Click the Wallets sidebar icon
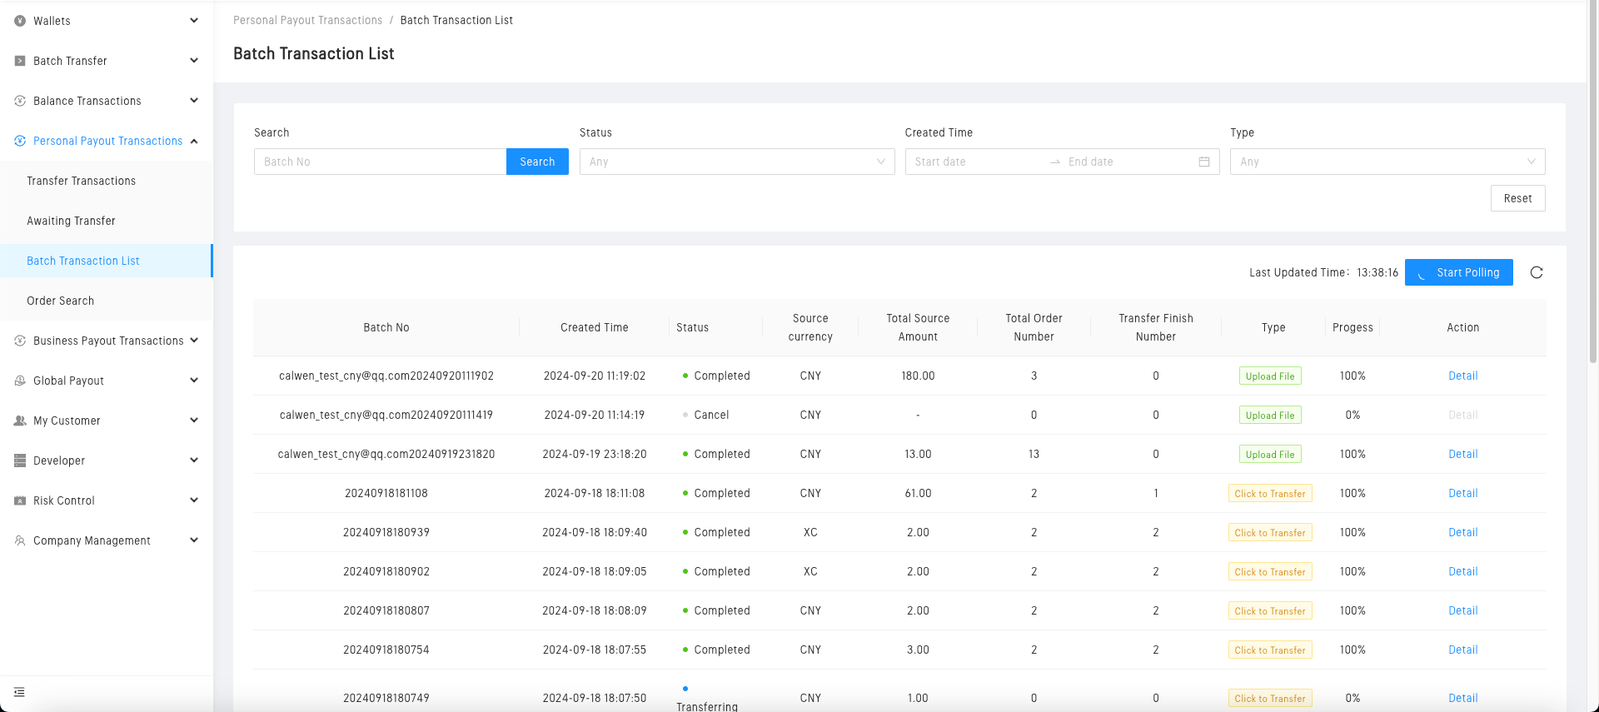This screenshot has width=1599, height=712. coord(20,21)
